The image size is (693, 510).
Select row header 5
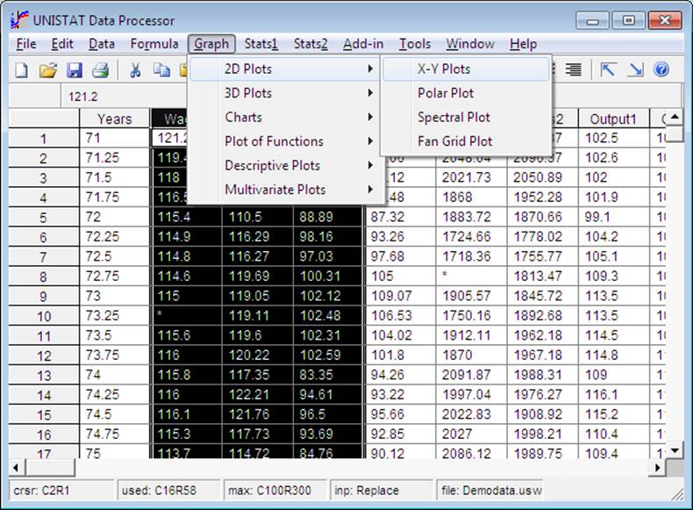click(43, 217)
